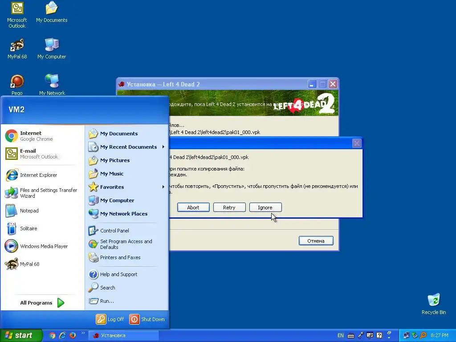Launch Internet Explorer from the Start menu
This screenshot has width=456, height=342.
point(42,175)
